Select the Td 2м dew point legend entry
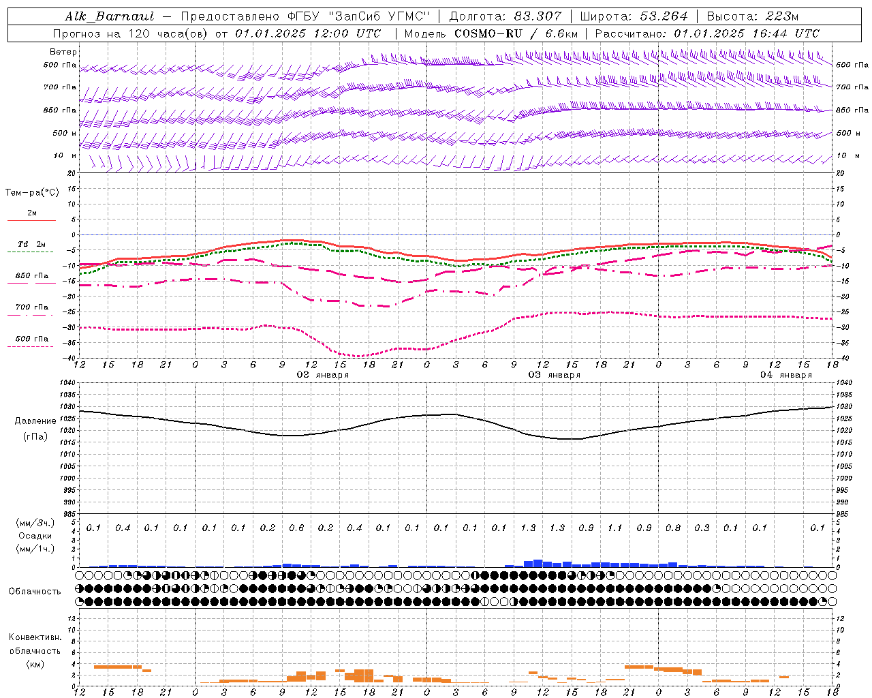872x698 pixels. coord(32,244)
